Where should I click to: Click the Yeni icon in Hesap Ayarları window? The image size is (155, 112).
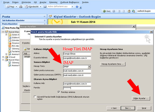(x=25, y=49)
